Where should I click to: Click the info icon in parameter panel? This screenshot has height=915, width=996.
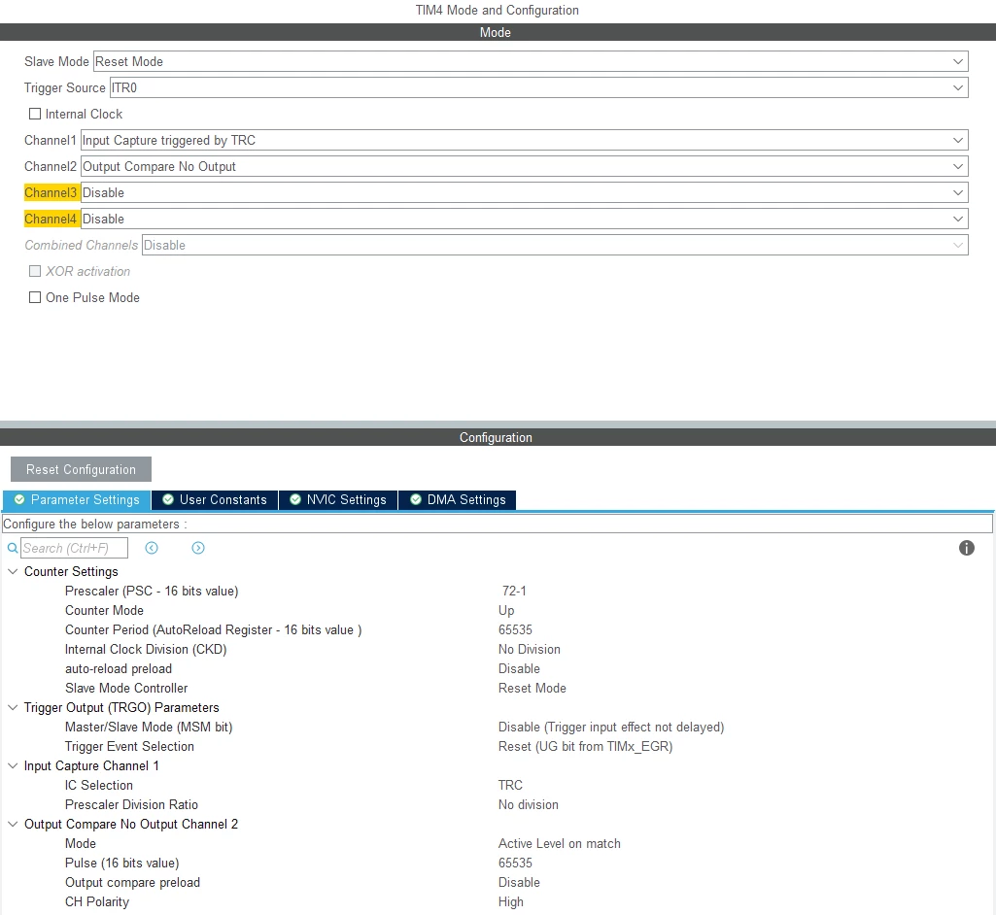tap(966, 548)
